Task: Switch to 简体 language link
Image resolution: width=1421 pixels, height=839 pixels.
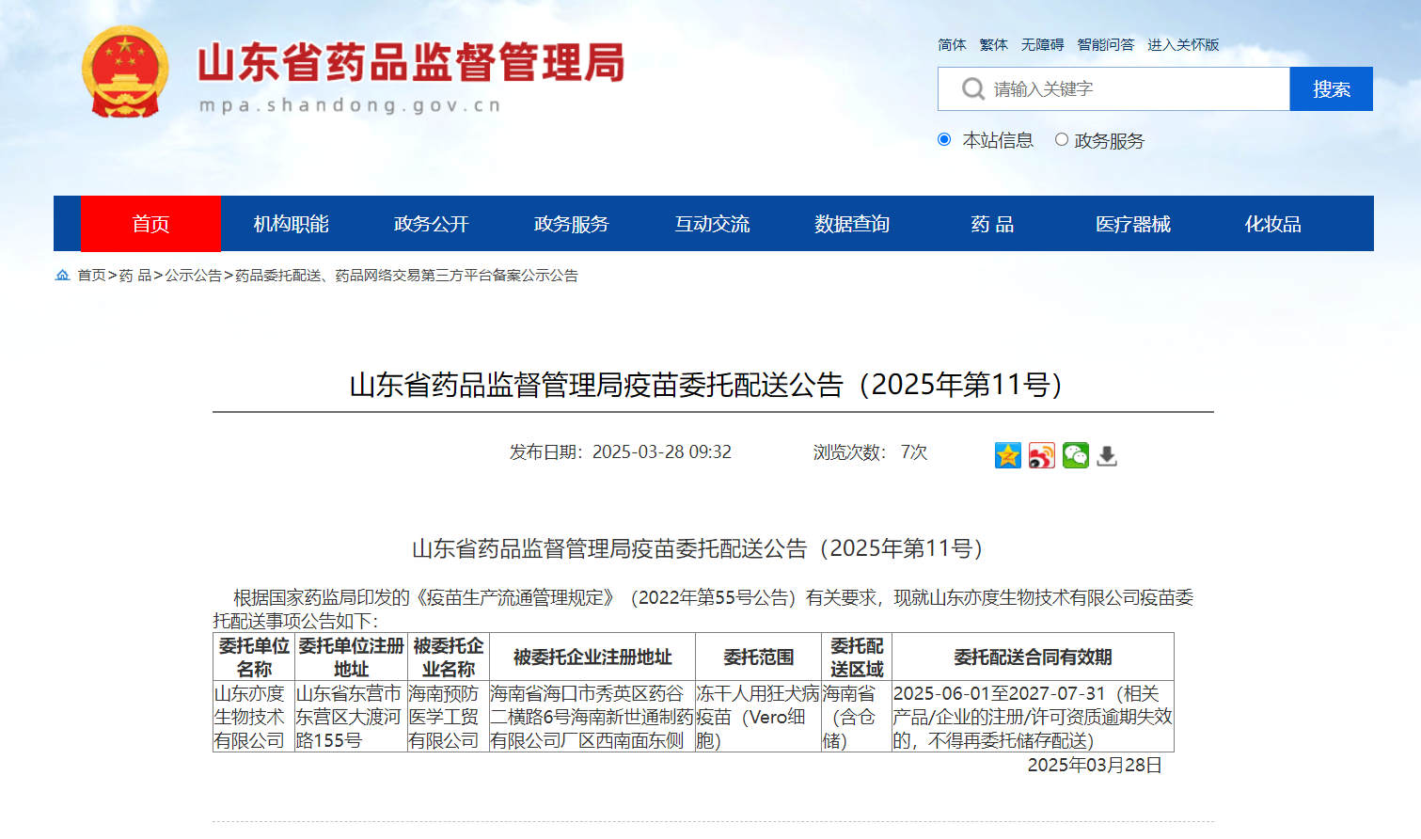Action: click(952, 44)
